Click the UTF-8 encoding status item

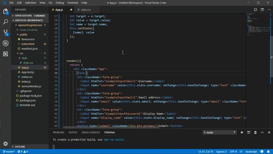tap(233, 151)
